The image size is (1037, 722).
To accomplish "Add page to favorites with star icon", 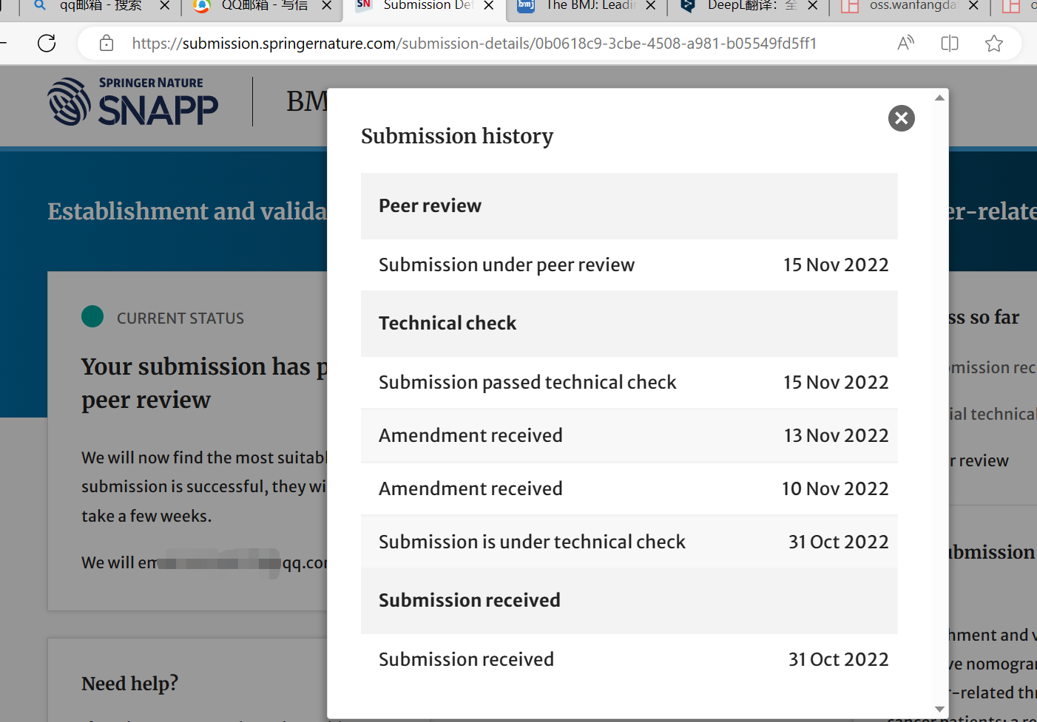I will pyautogui.click(x=994, y=44).
